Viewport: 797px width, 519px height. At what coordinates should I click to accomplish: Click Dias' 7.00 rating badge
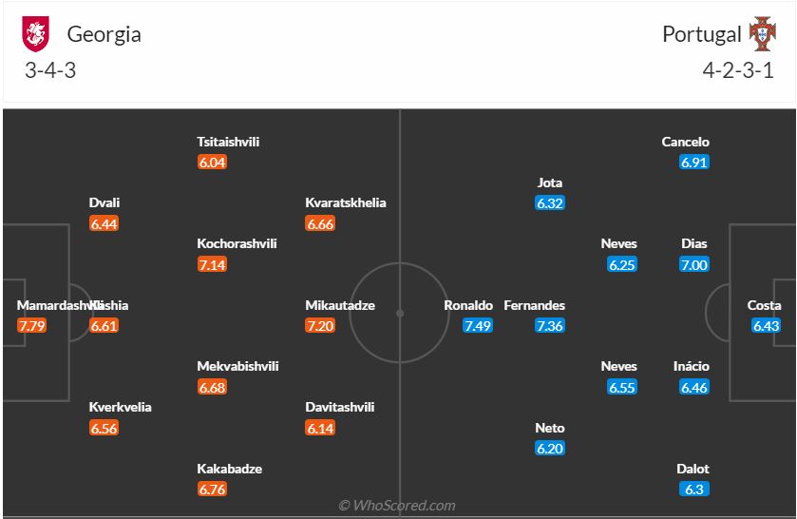tap(694, 265)
